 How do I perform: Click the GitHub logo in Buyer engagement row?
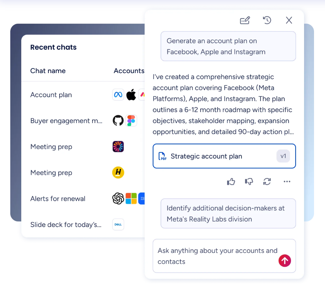click(x=118, y=121)
